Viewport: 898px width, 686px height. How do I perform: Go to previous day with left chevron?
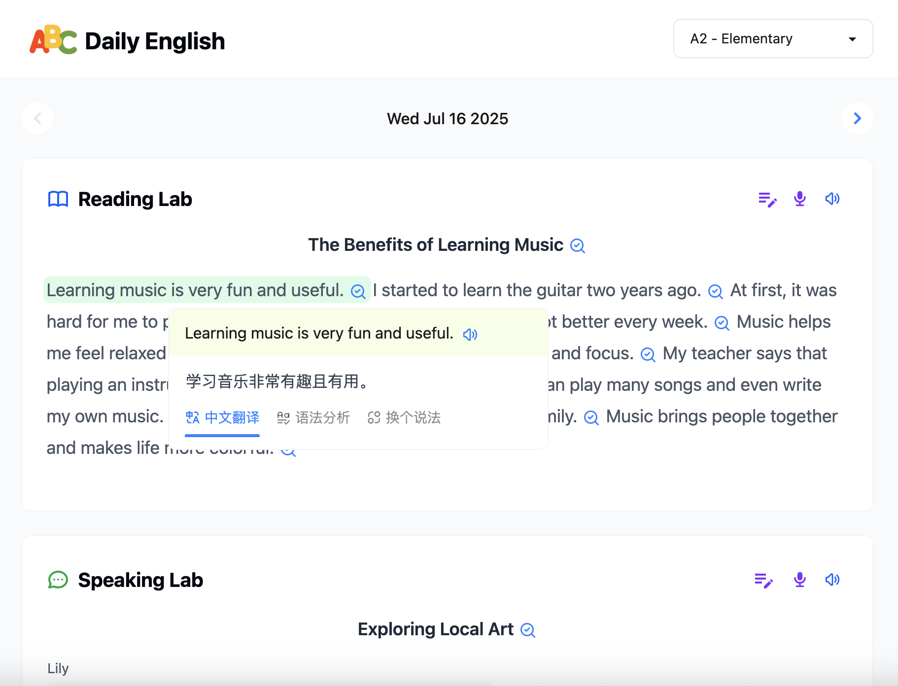click(x=37, y=118)
